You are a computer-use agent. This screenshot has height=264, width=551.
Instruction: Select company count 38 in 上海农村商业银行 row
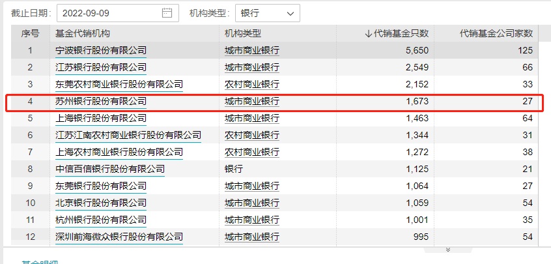(x=528, y=153)
